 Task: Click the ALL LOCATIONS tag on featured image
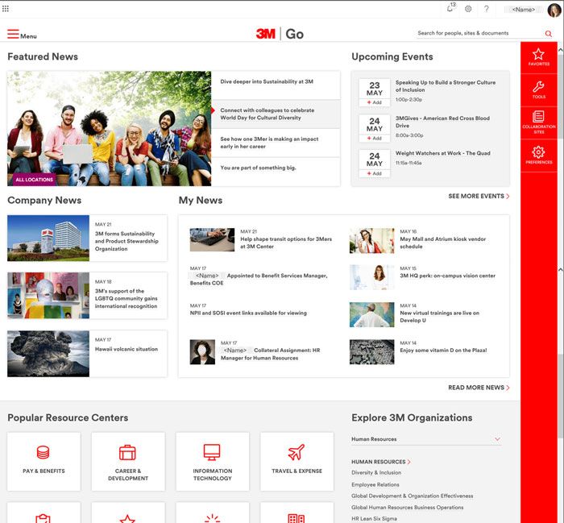pos(34,180)
